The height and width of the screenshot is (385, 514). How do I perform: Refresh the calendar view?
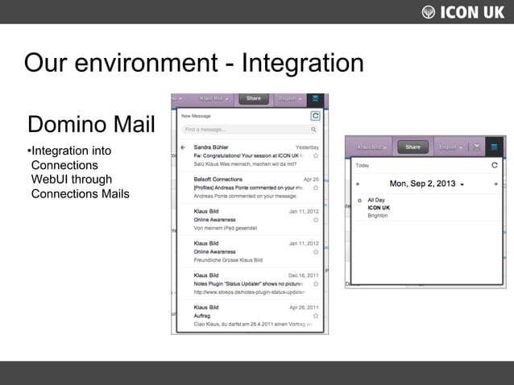tap(495, 165)
